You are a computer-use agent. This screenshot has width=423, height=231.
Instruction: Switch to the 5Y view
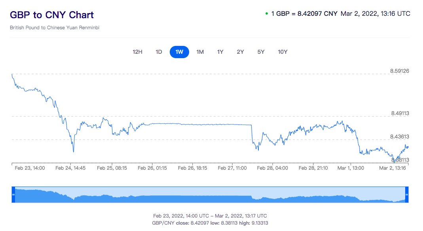[x=261, y=52]
